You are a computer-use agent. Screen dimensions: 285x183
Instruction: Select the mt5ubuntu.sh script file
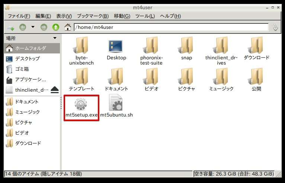click(x=116, y=106)
